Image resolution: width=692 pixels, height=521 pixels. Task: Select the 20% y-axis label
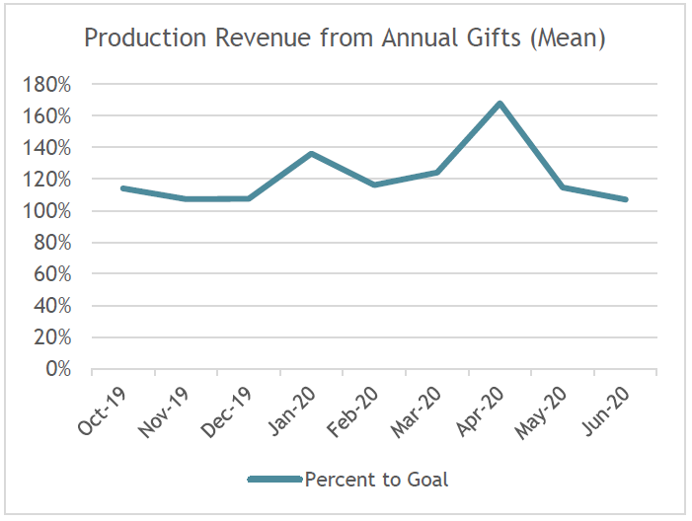(x=52, y=337)
